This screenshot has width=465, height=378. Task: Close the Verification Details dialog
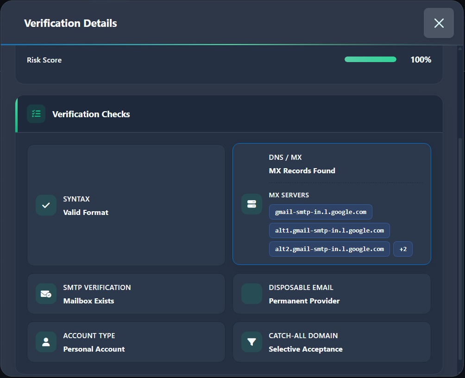coord(439,23)
